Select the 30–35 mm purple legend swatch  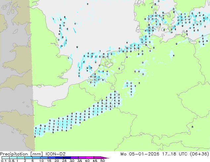tap(75, 158)
